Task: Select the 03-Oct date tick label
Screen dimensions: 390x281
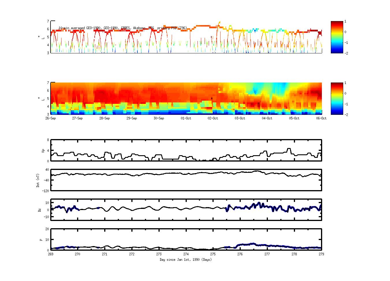Action: [240, 118]
